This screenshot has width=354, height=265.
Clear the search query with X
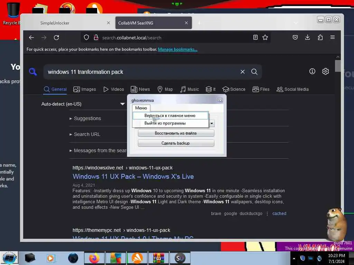(242, 72)
